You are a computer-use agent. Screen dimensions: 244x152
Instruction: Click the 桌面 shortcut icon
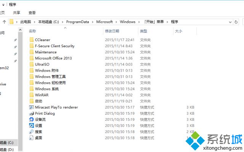(31, 138)
